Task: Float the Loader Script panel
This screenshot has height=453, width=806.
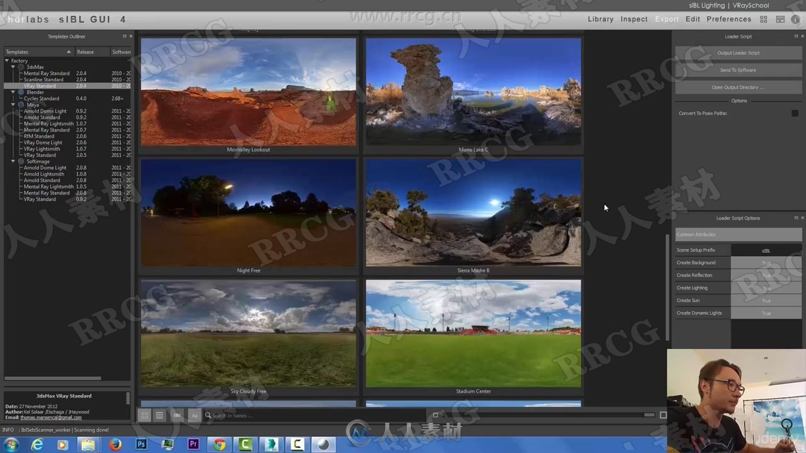Action: click(x=796, y=36)
